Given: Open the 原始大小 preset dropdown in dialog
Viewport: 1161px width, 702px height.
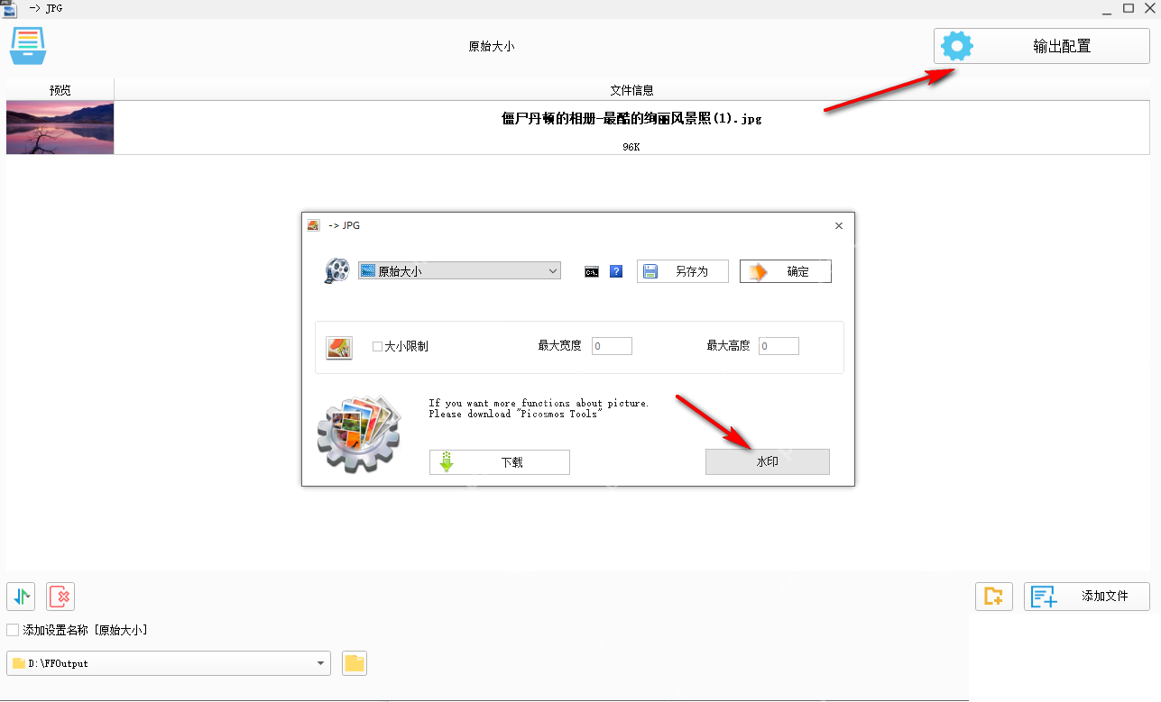Looking at the screenshot, I should click(459, 270).
